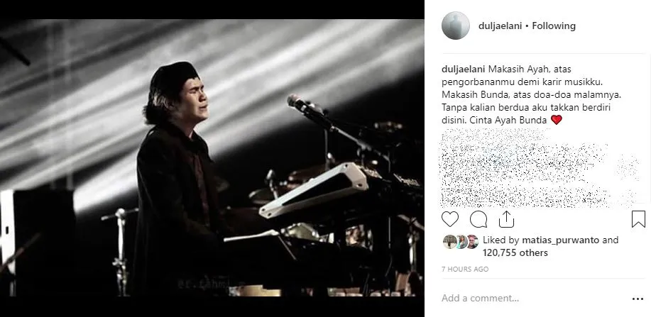This screenshot has width=651, height=317.
Task: Open the comment speech bubble icon
Action: pyautogui.click(x=478, y=219)
